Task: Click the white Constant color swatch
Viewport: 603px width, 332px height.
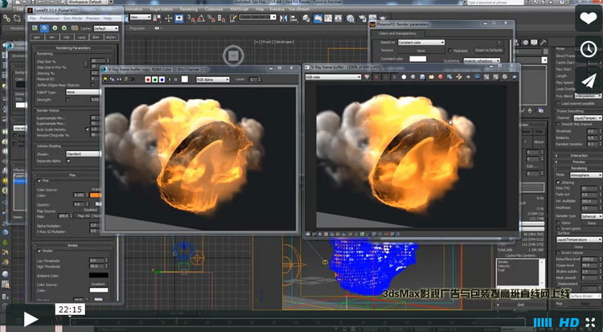Action: point(417,59)
